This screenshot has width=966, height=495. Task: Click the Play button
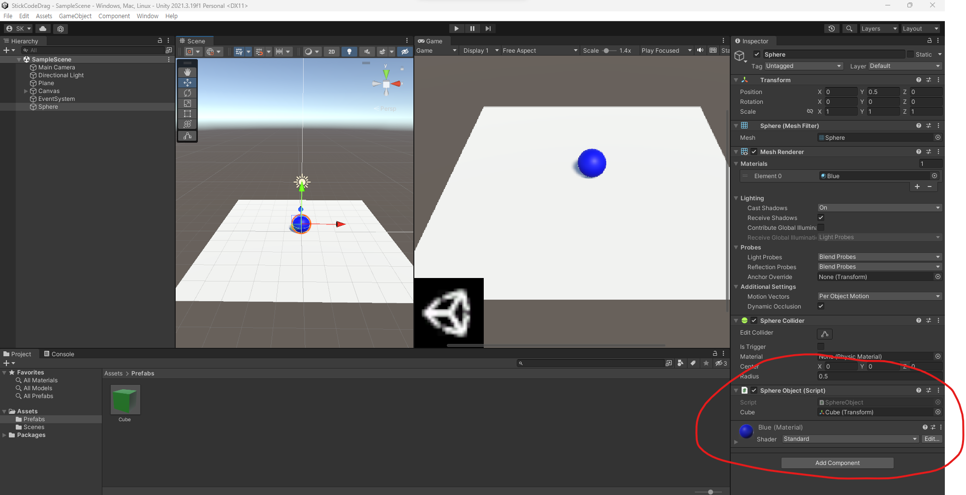[456, 29]
